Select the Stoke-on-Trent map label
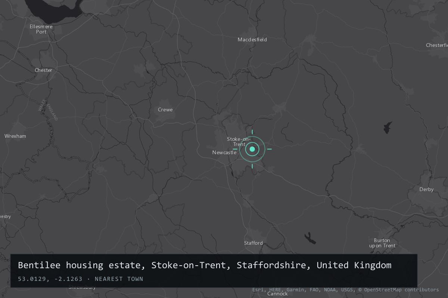This screenshot has height=298, width=448. tap(239, 142)
